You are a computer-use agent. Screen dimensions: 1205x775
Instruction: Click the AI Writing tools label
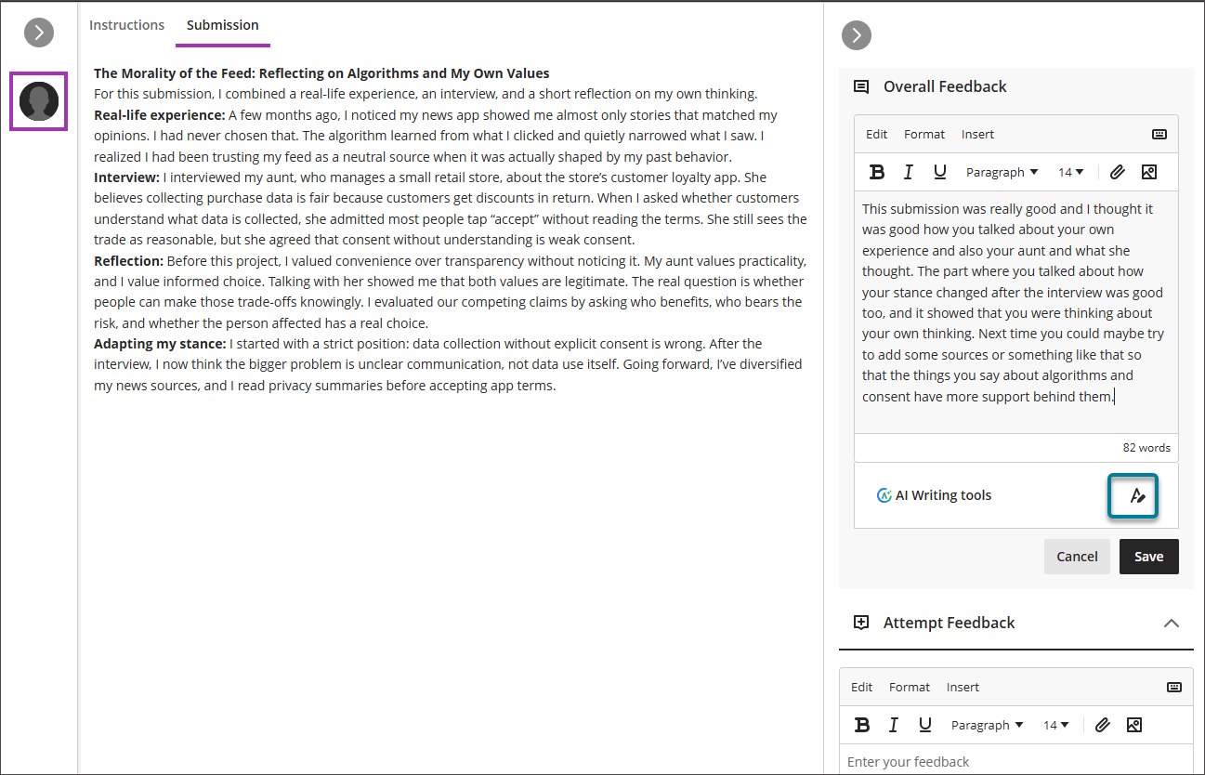pos(943,495)
